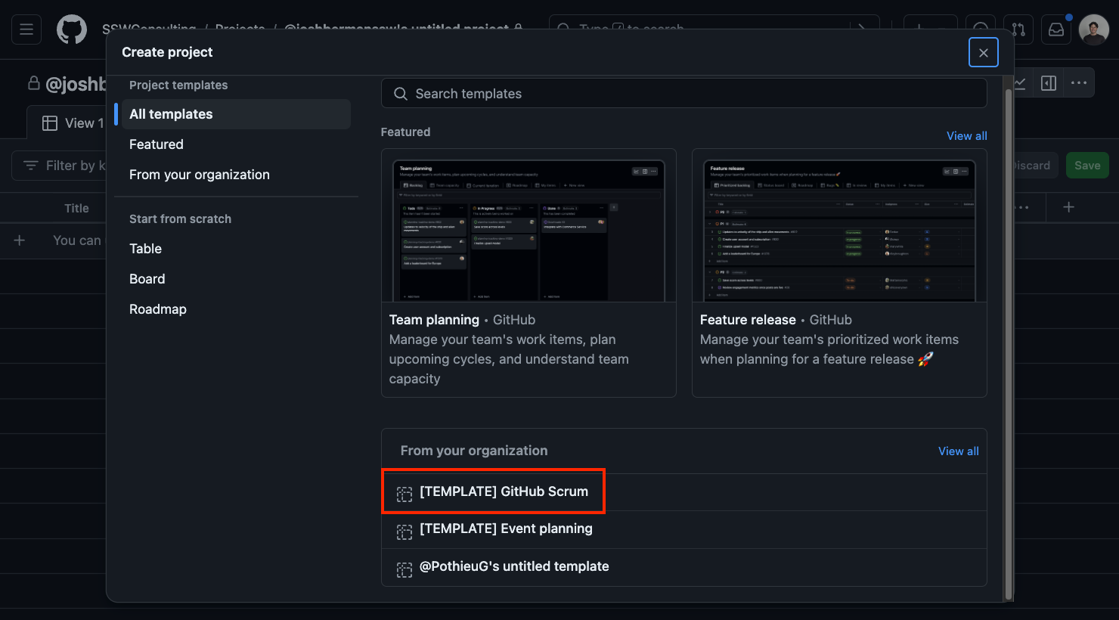
Task: Start from scratch with Board
Action: point(147,279)
